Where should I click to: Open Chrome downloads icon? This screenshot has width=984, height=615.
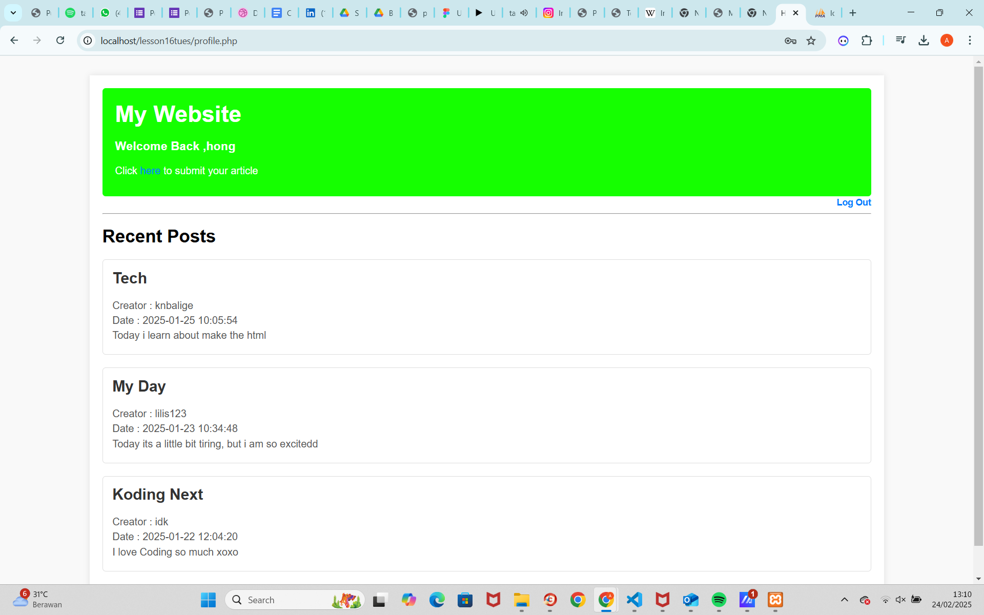[x=924, y=40]
